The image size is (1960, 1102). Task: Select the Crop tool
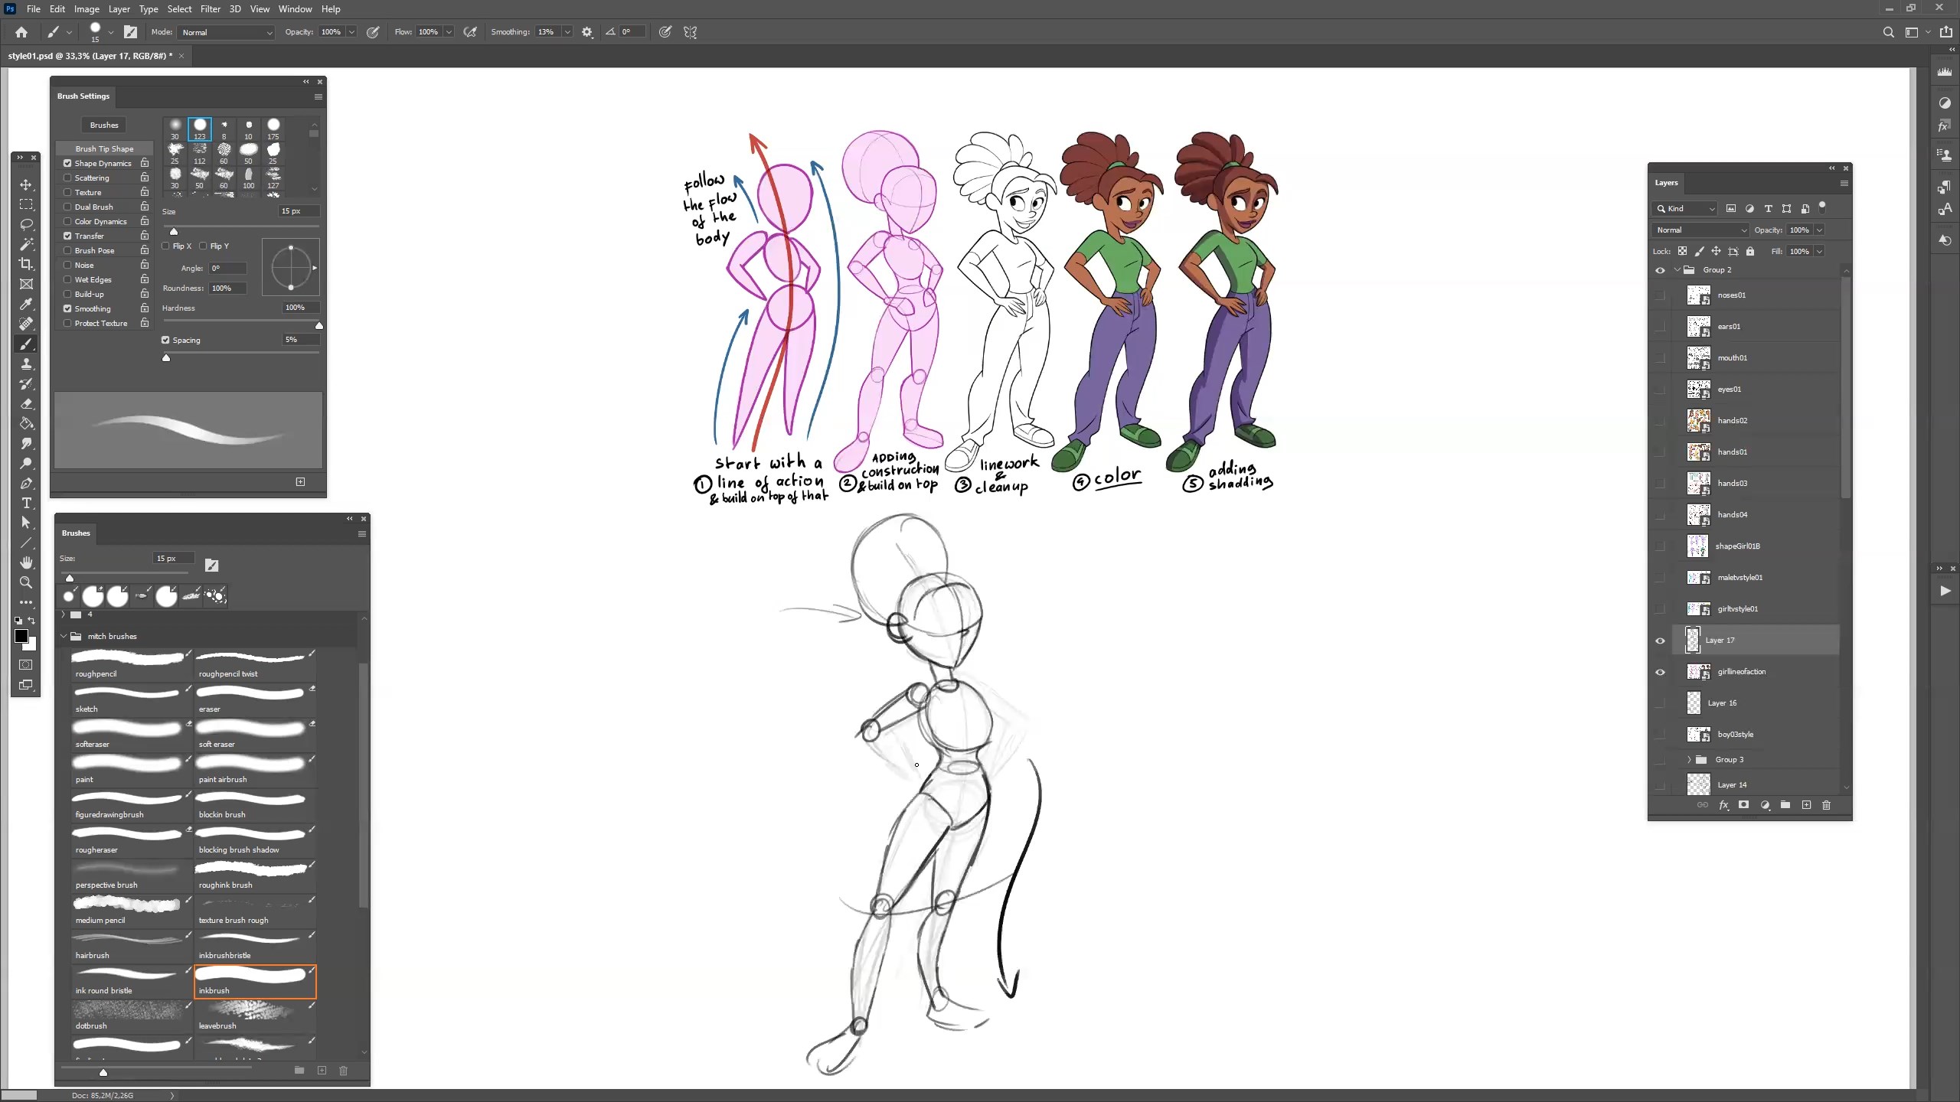[x=26, y=264]
